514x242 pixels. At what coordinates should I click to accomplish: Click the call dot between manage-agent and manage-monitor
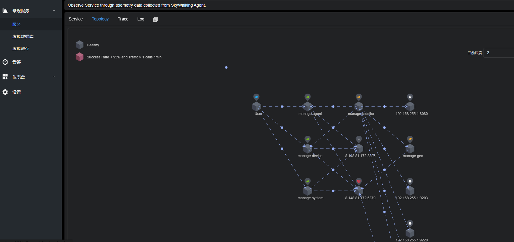coord(333,107)
